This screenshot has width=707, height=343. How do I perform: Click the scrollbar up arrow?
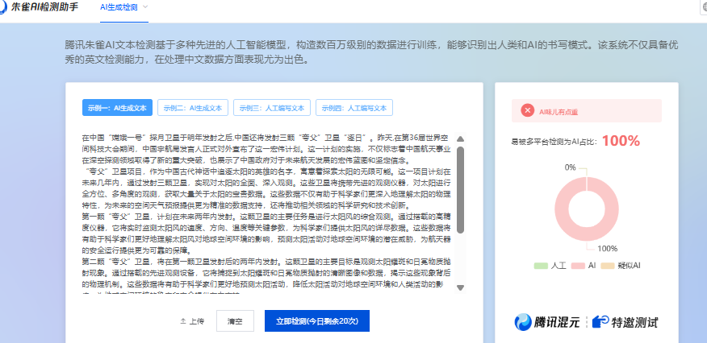[x=460, y=139]
